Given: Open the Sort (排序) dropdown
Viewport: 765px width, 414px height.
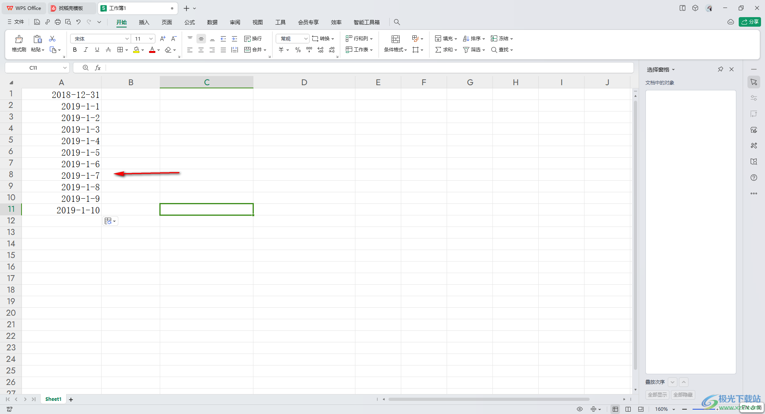Looking at the screenshot, I should [474, 39].
